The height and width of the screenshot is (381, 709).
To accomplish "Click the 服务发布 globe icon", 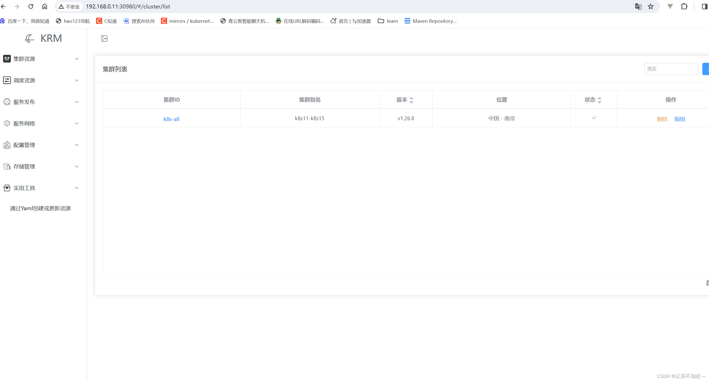I will pyautogui.click(x=7, y=102).
